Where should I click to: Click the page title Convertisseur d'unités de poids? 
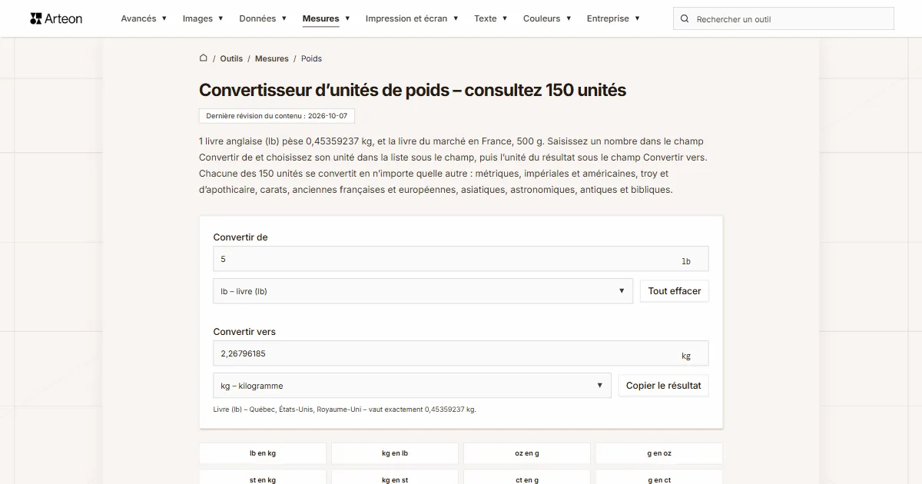coord(413,90)
